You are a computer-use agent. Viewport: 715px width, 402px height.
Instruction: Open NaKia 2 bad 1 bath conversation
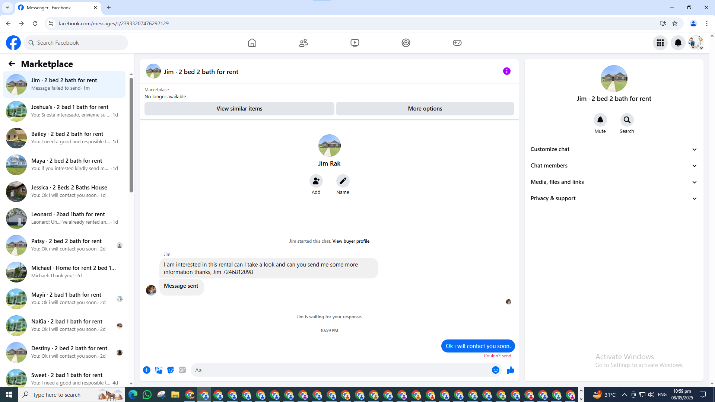pyautogui.click(x=64, y=326)
